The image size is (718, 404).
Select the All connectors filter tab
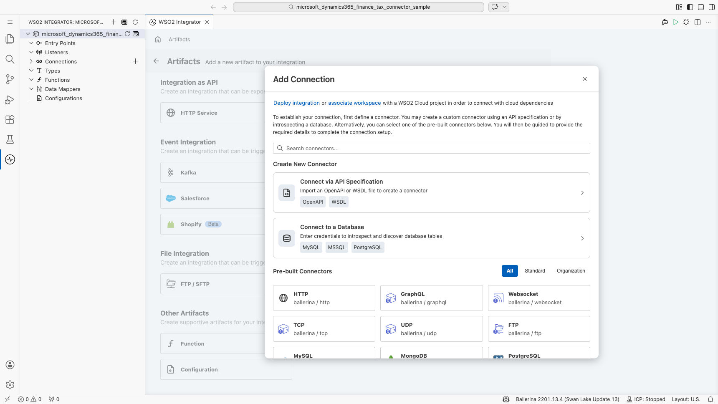pyautogui.click(x=510, y=271)
